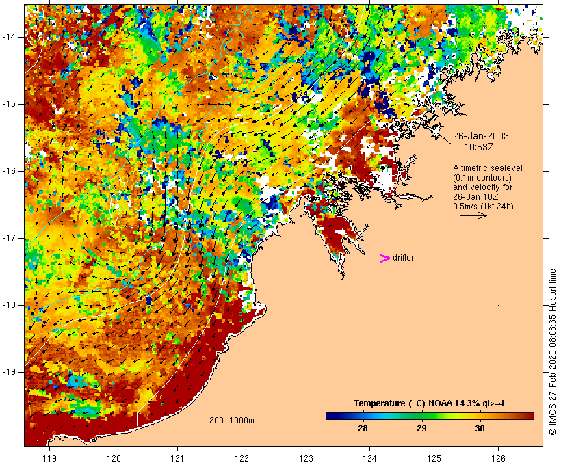The width and height of the screenshot is (561, 465).
Task: Click the 'drifter' legend label
Action: coord(403,258)
